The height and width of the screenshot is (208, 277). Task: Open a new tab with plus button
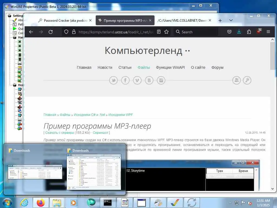point(220,21)
